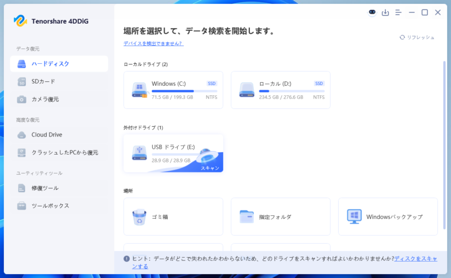
Task: Click the ツールボックス toolbox icon
Action: click(x=21, y=206)
